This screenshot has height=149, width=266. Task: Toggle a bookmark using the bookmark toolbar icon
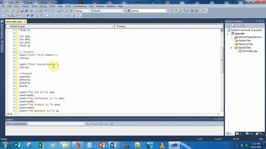pyautogui.click(x=47, y=16)
